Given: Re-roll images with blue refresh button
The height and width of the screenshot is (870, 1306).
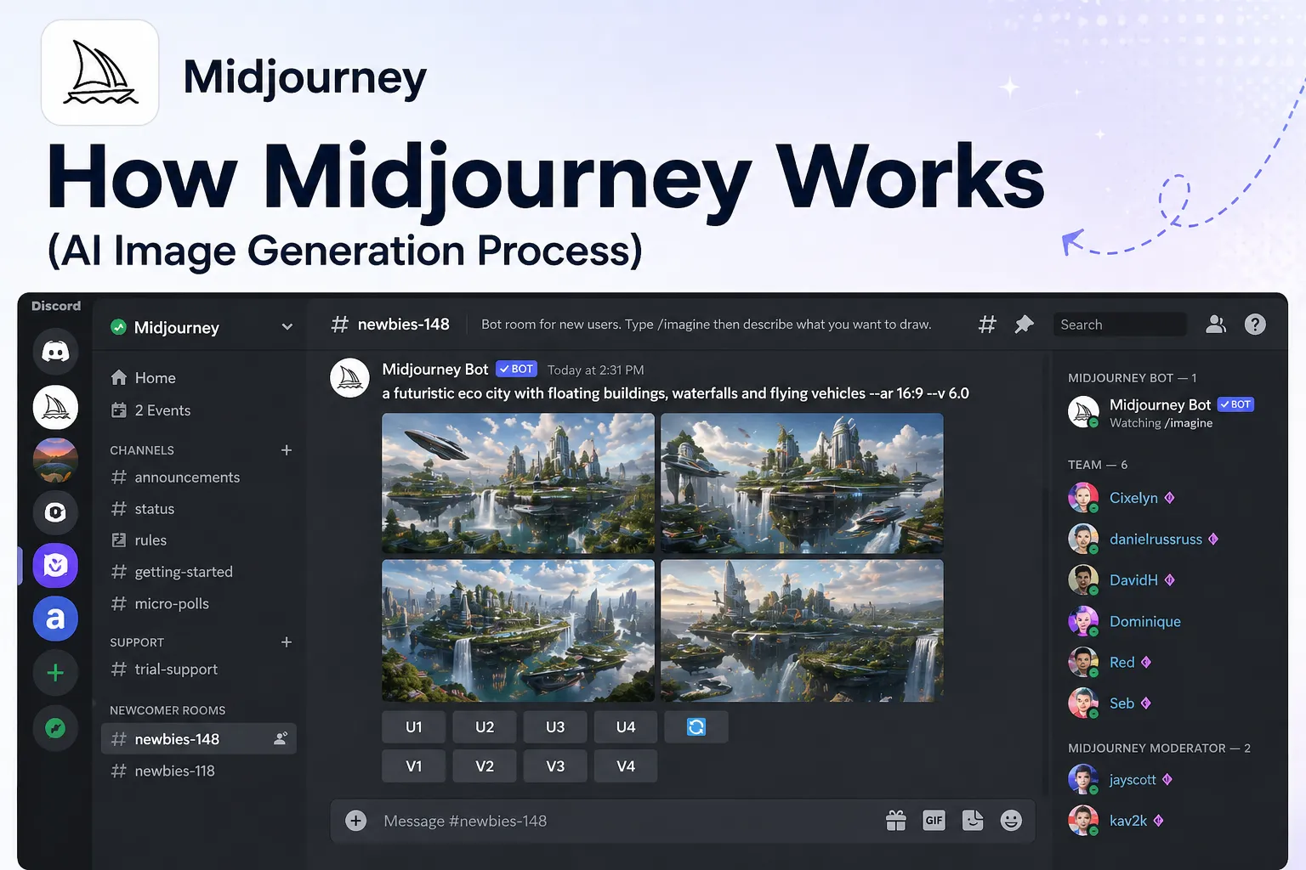Looking at the screenshot, I should (x=696, y=726).
